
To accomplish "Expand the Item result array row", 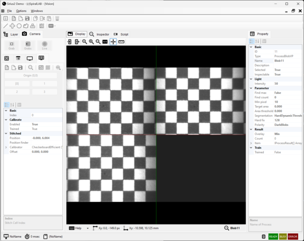I will [x=251, y=143].
